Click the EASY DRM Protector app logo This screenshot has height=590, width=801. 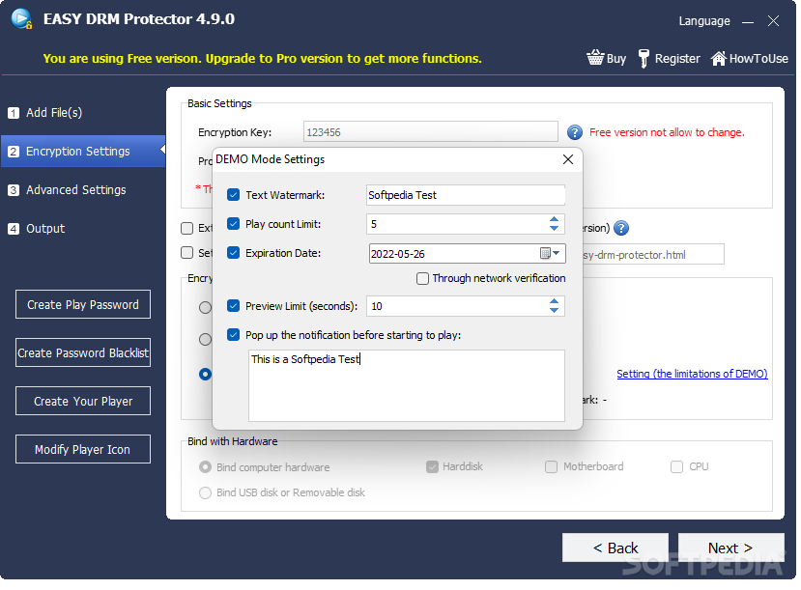click(21, 19)
